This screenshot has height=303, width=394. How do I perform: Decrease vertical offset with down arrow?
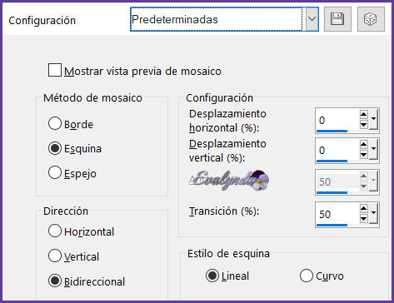(363, 155)
